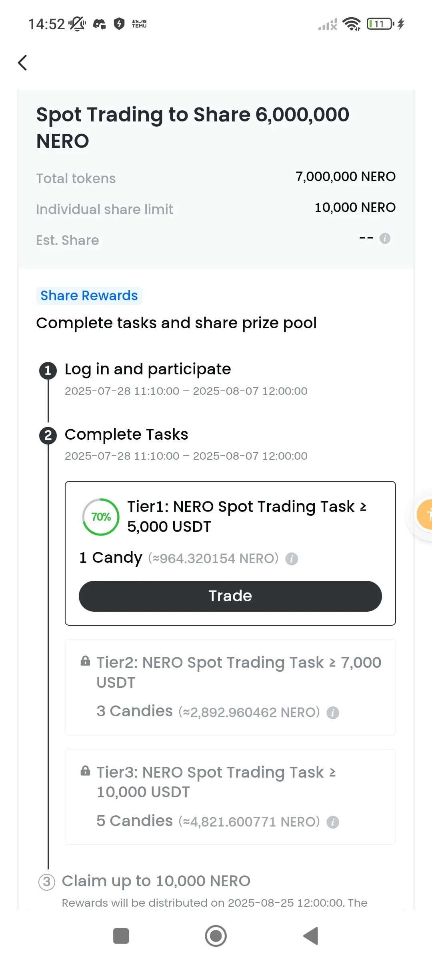Select step 2 Complete Tasks

click(126, 435)
